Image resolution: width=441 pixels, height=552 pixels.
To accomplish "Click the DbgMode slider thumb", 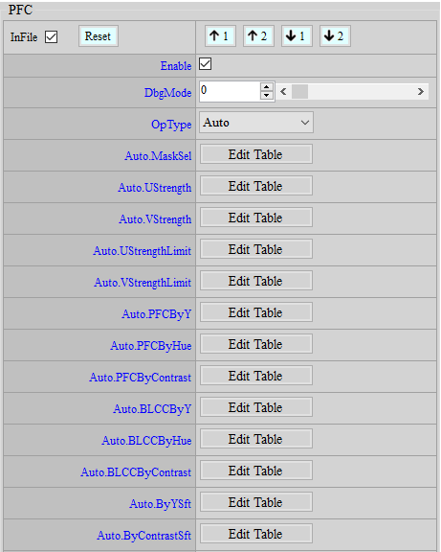I will 299,92.
